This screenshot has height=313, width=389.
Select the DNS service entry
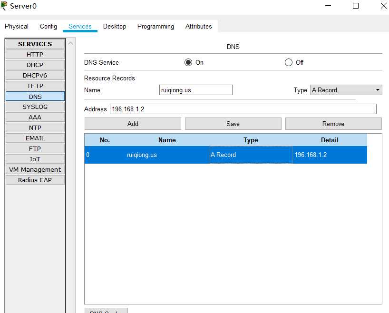click(x=35, y=96)
